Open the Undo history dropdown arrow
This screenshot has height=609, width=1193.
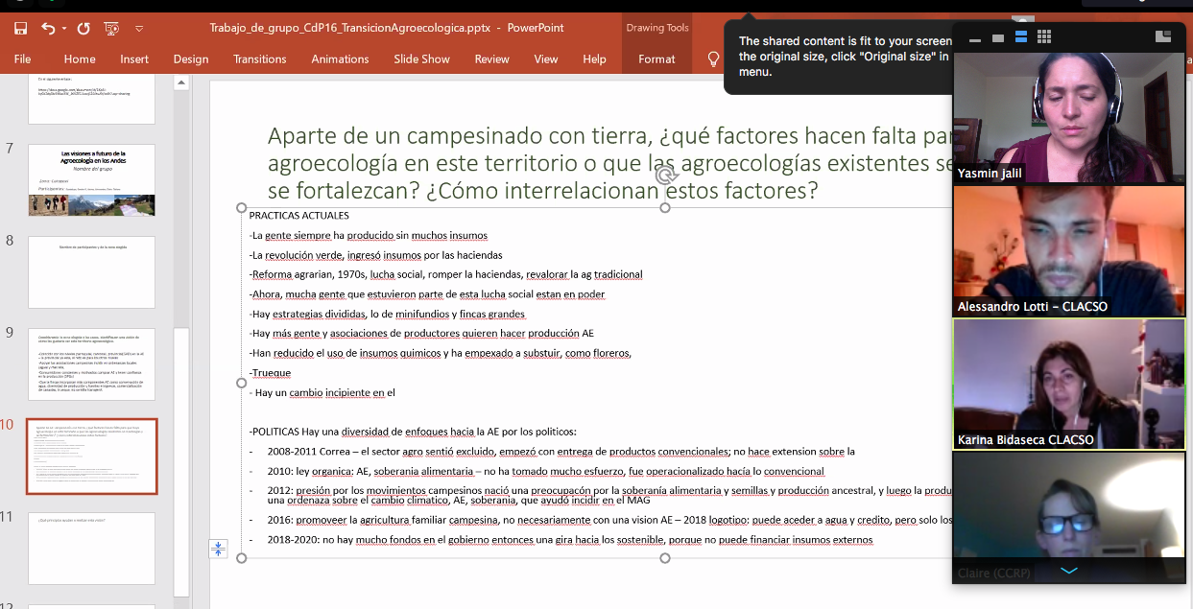pos(64,29)
